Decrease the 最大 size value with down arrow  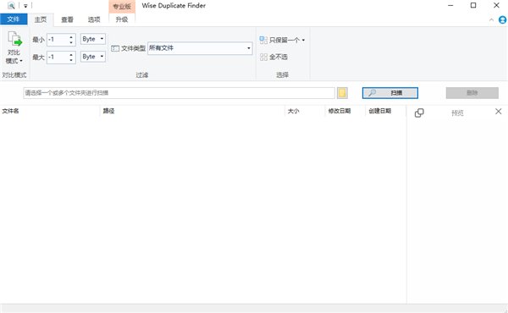point(71,60)
